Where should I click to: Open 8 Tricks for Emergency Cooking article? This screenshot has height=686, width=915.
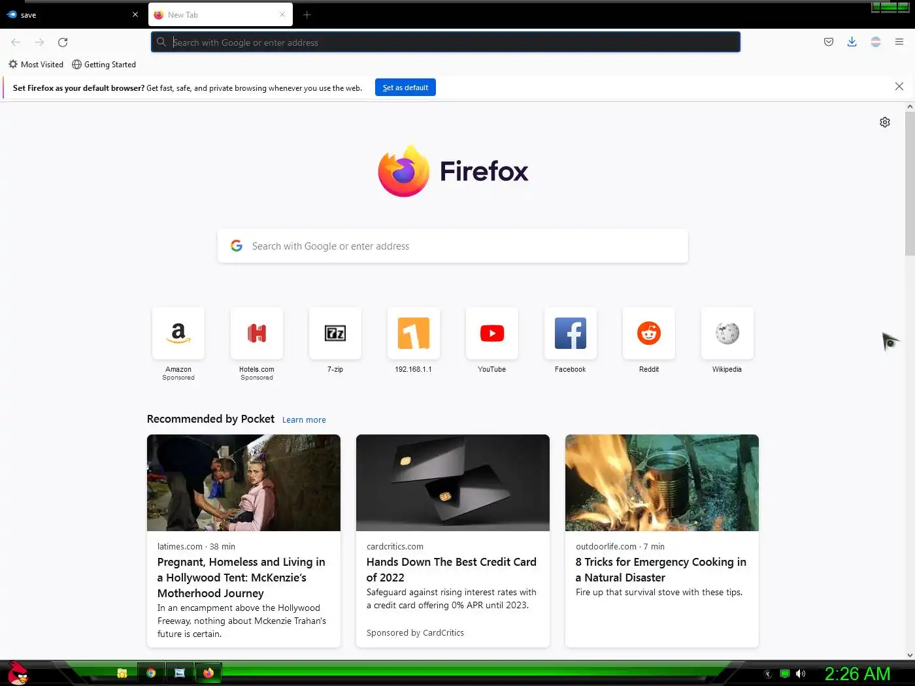click(661, 570)
